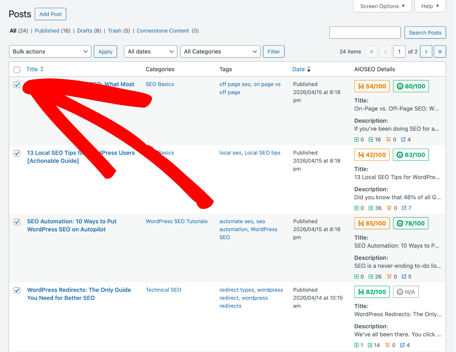456x352 pixels.
Task: Click the 42/100 TruSEO score badge
Action: pos(372,155)
